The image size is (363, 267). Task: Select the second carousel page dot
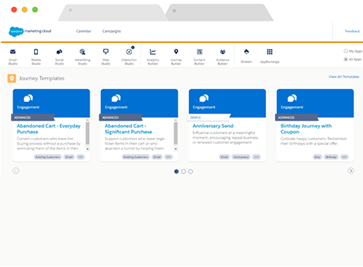pyautogui.click(x=184, y=171)
